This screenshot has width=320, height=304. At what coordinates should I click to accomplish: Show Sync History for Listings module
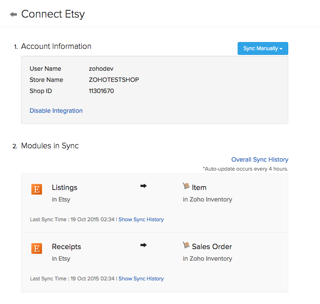[141, 220]
